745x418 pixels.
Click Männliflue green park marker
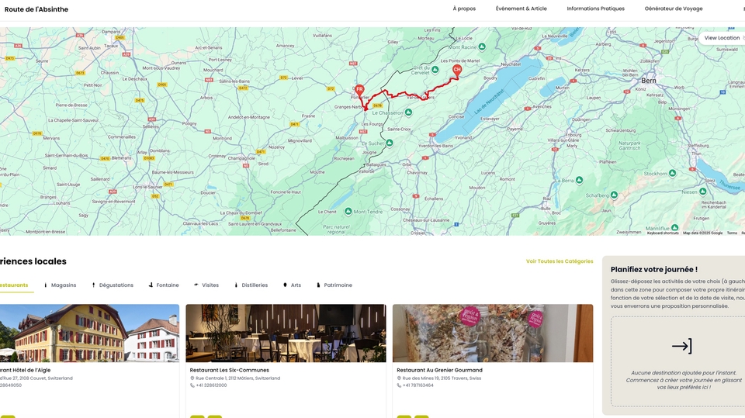(674, 228)
